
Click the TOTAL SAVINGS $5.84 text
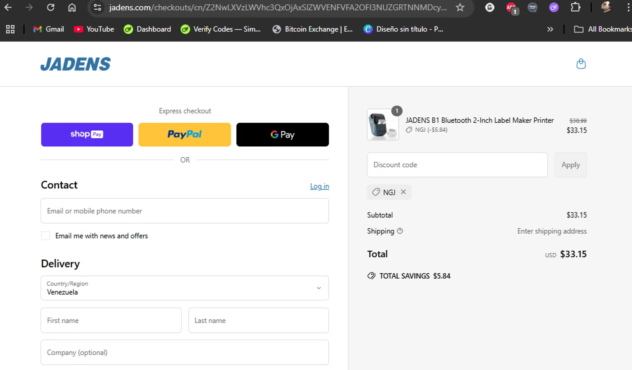415,276
